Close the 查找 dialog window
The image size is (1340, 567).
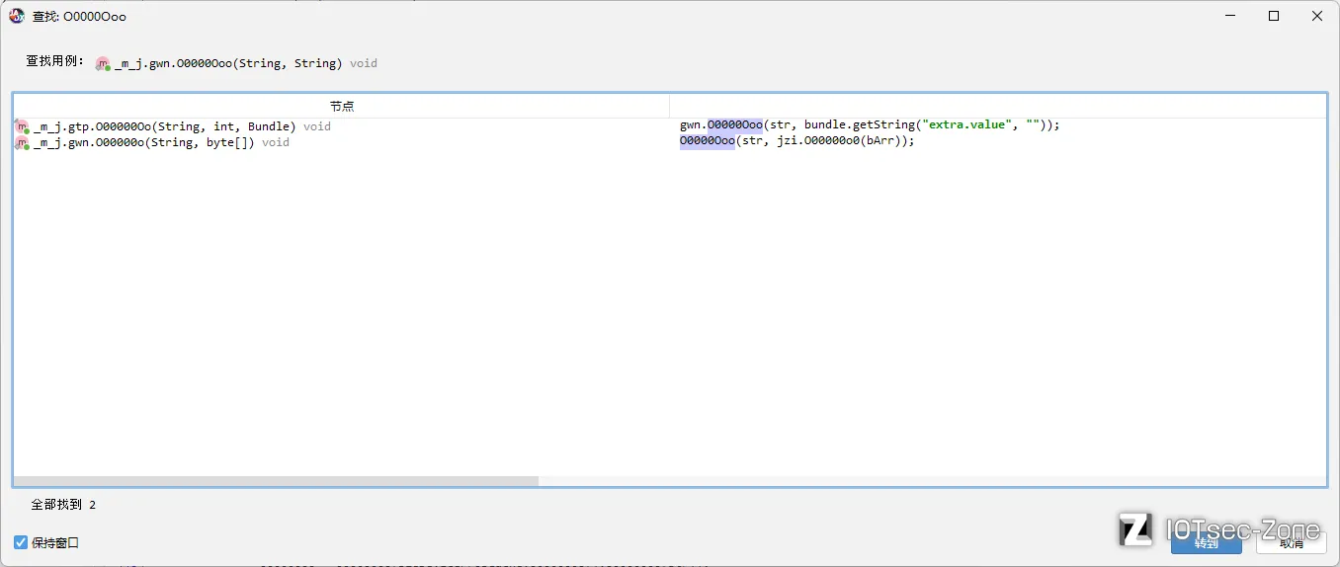[x=1317, y=16]
